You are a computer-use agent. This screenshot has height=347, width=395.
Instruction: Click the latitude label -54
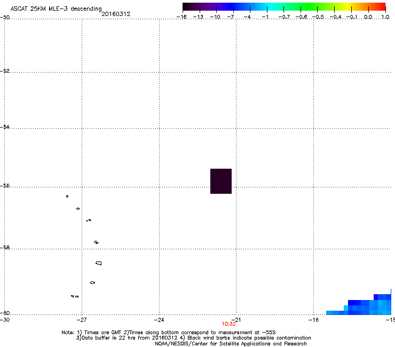pyautogui.click(x=5, y=127)
